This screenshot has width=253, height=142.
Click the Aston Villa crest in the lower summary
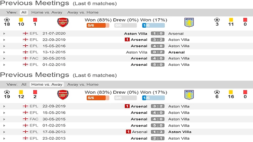coord(189,94)
